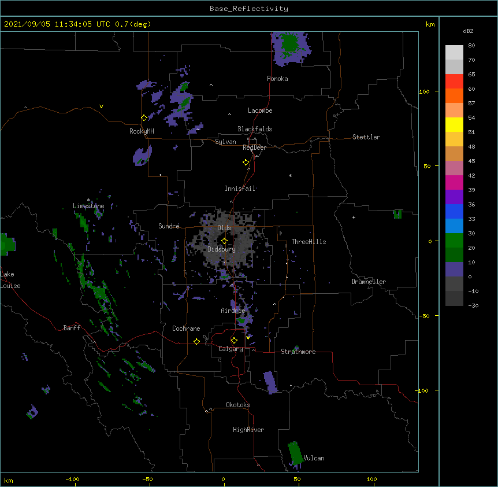This screenshot has width=498, height=487.
Task: Select the magenta 42 dBZ legend swatch
Action: pyautogui.click(x=454, y=182)
